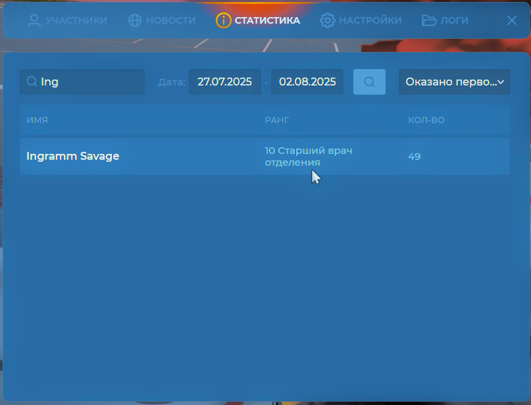531x405 pixels.
Task: Go to the Логи tab
Action: (445, 20)
